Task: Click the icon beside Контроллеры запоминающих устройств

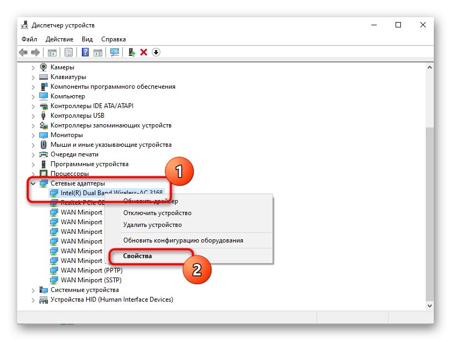Action: 44,125
